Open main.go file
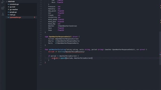Viewport: 161px width, 90px height. (13, 15)
